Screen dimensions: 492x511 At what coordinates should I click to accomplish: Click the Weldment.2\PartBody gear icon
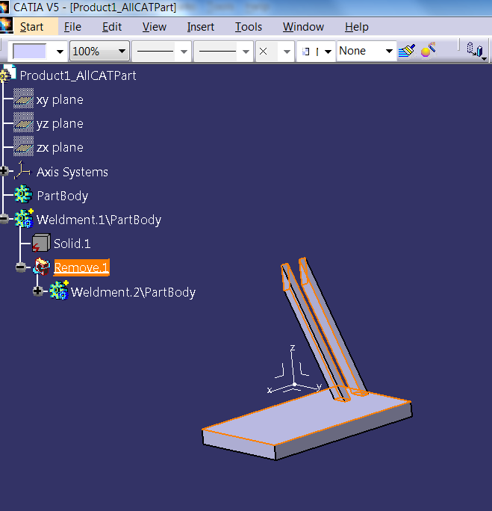pyautogui.click(x=59, y=291)
